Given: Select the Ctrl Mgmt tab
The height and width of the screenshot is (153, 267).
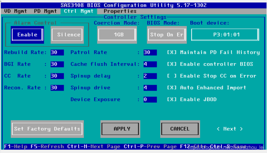Looking at the screenshot, I should [79, 11].
